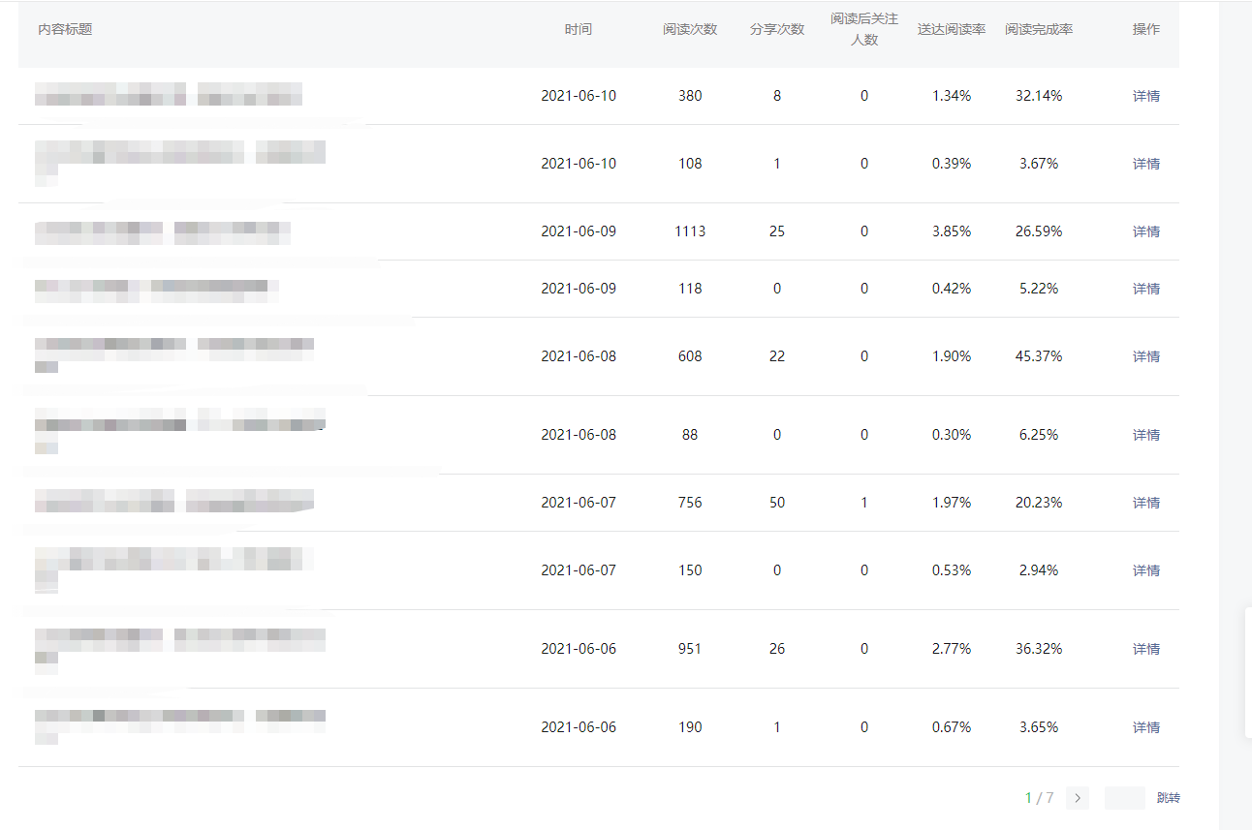Select 详情 in the 190-reads row

1145,727
